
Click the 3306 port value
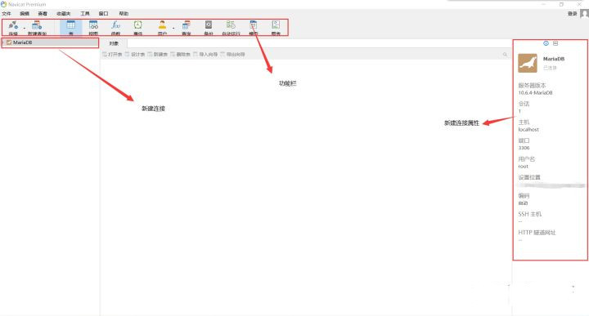[x=524, y=148]
